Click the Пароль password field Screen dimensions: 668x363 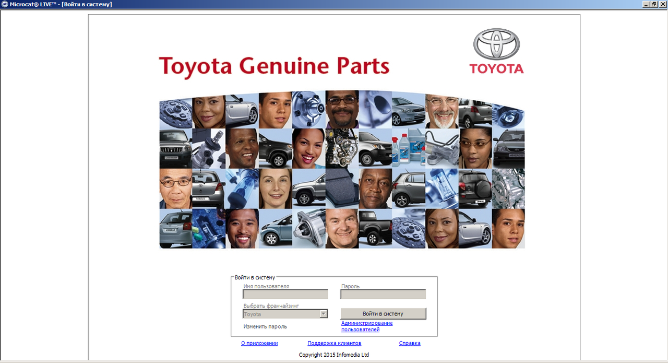383,294
